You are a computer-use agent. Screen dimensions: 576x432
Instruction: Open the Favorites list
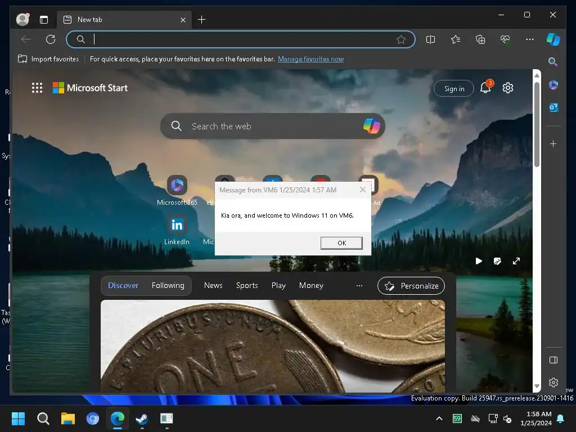(456, 39)
